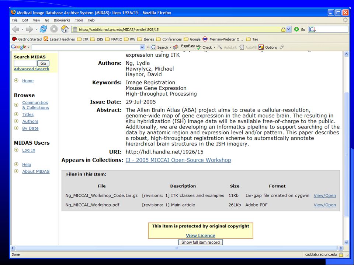Viewport: 354px width, 265px height.
Task: Click the AutoFill button on Google toolbar
Action: (x=248, y=47)
